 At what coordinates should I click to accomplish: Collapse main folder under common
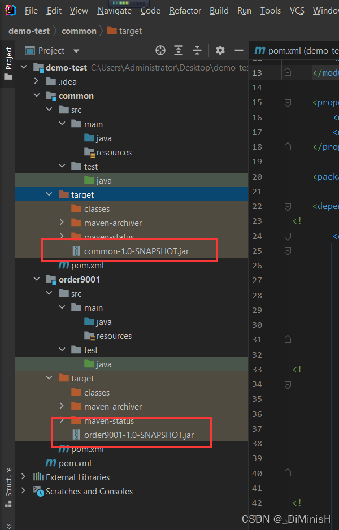[x=62, y=124]
